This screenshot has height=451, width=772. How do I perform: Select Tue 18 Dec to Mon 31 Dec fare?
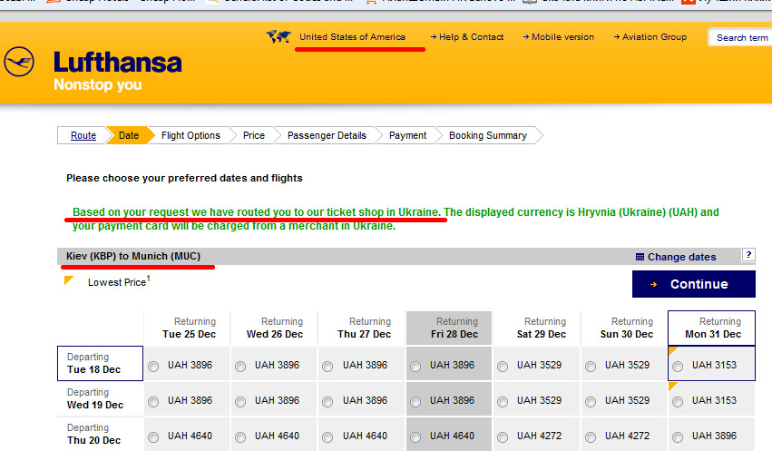(x=678, y=366)
